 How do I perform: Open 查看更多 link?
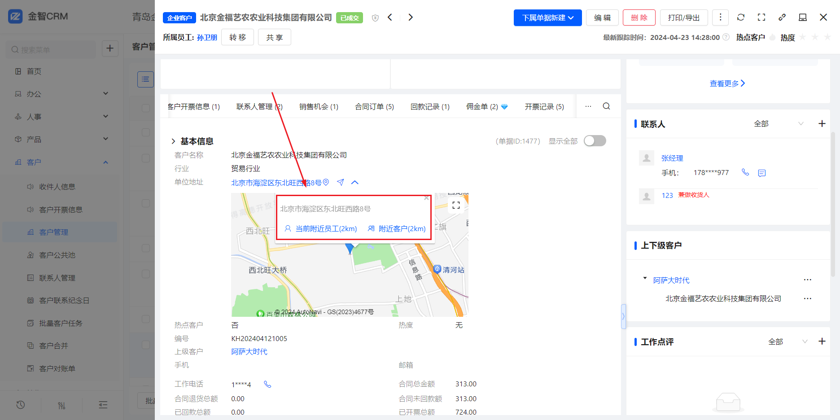pos(727,83)
